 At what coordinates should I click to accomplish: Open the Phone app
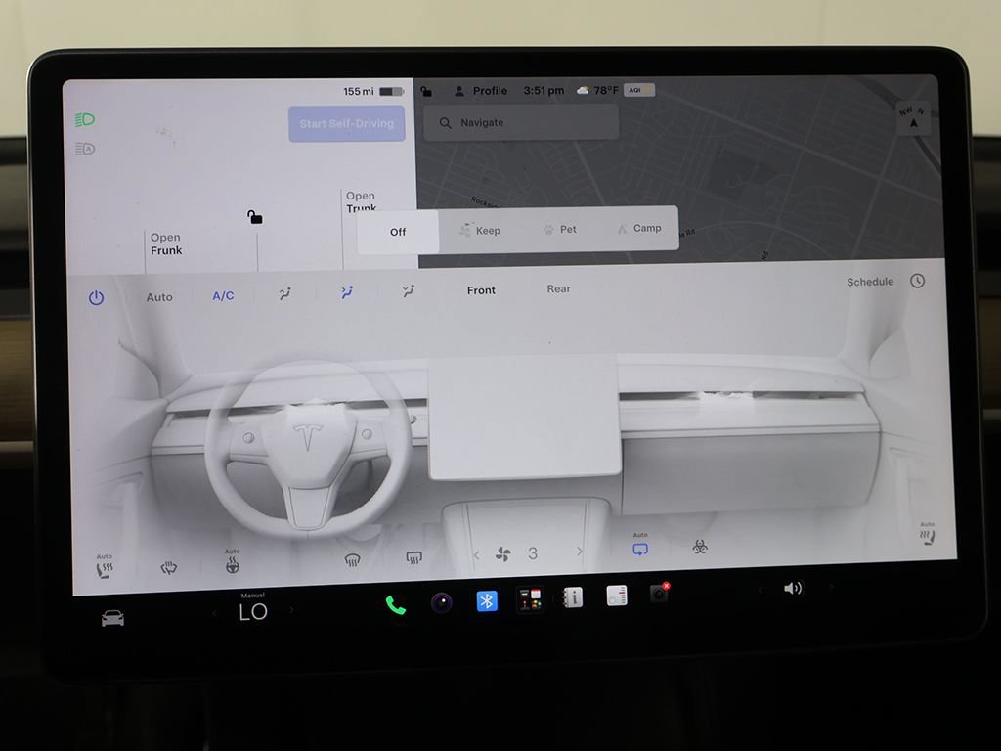click(396, 604)
